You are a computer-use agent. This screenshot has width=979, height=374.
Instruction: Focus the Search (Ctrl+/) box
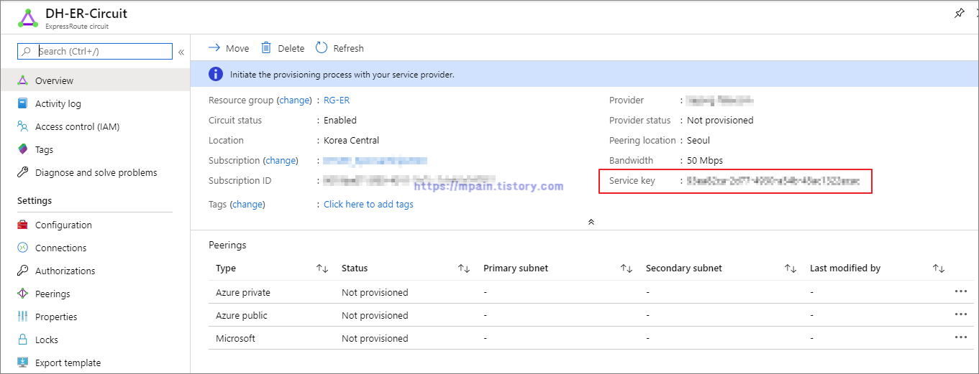pos(95,51)
